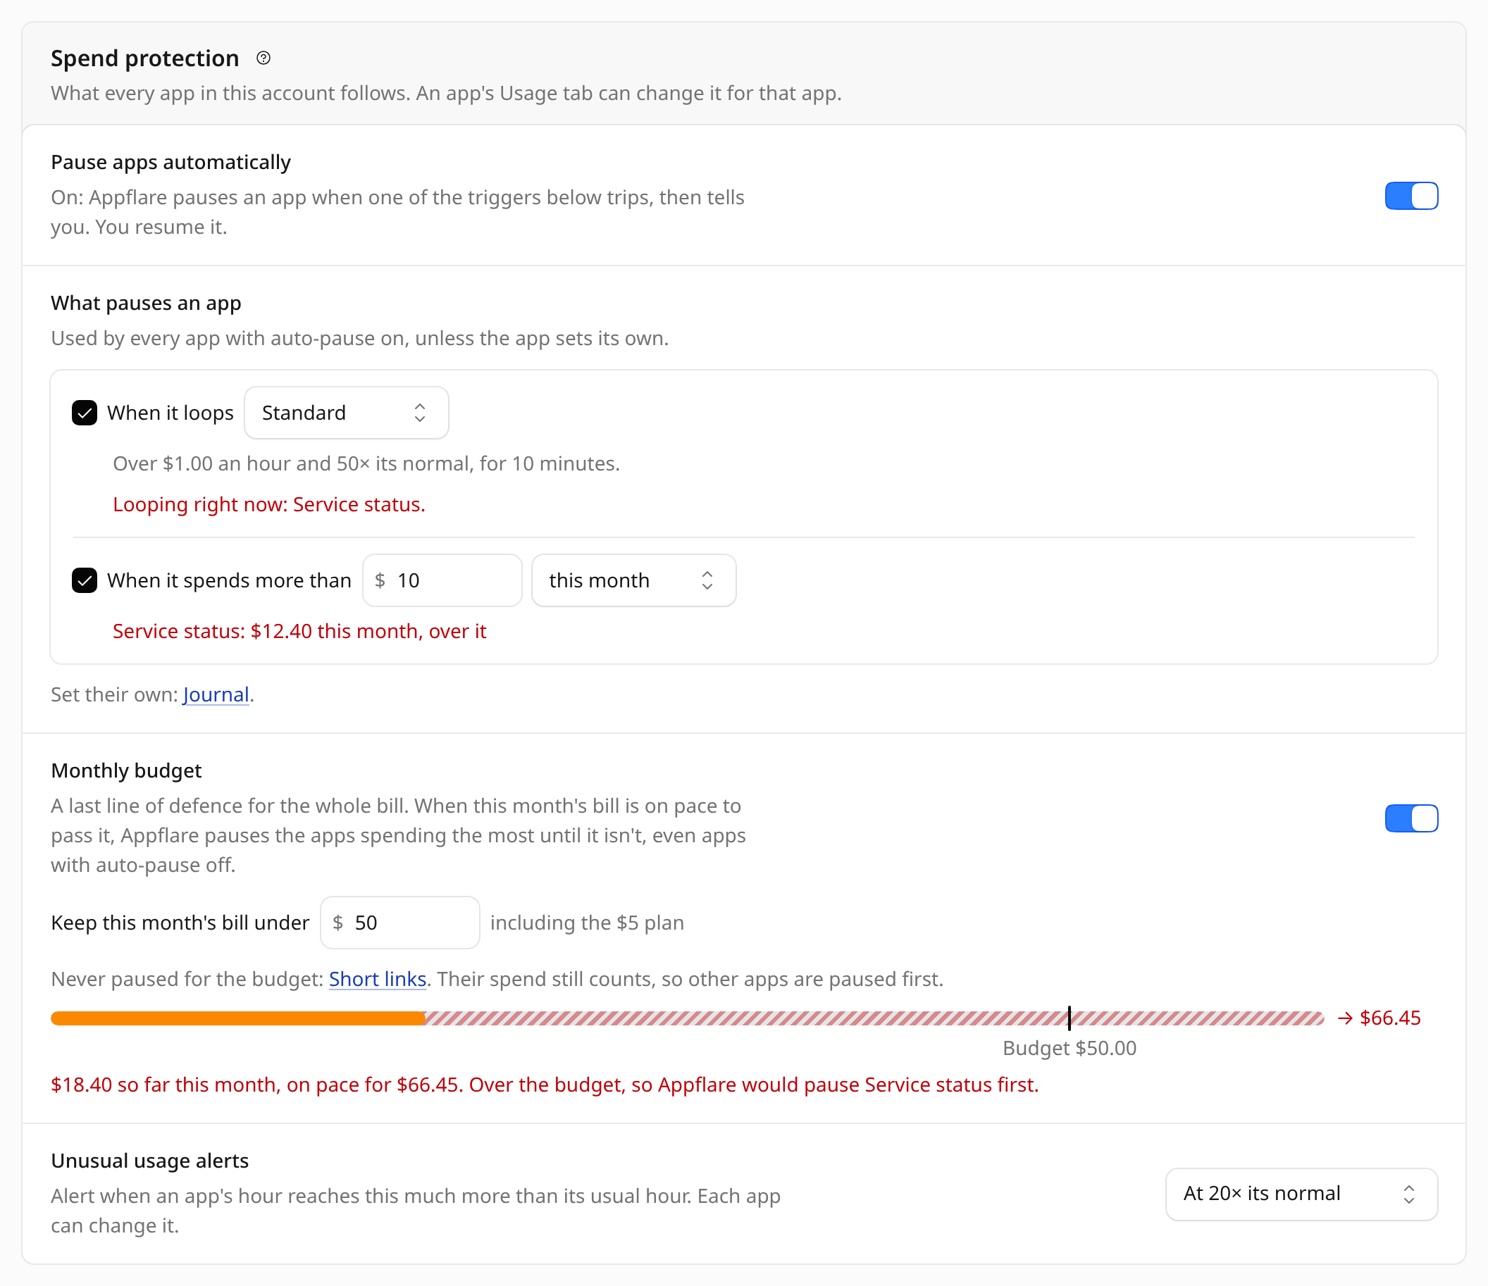Uncheck the When it loops checkbox
1488x1286 pixels.
click(84, 413)
